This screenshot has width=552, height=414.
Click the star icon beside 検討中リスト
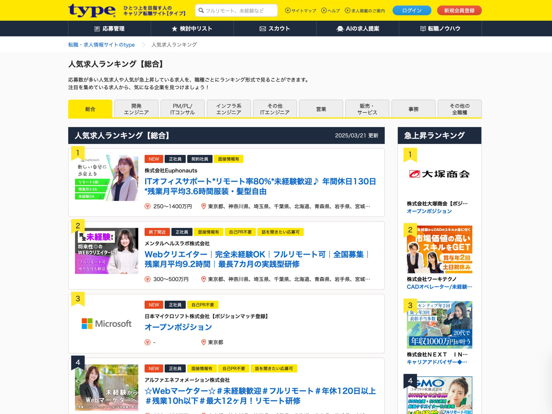(x=174, y=29)
